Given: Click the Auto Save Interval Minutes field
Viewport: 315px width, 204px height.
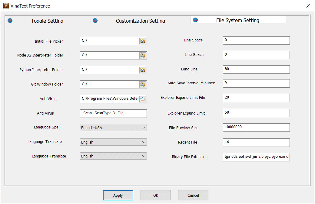Looking at the screenshot, I should click(256, 83).
